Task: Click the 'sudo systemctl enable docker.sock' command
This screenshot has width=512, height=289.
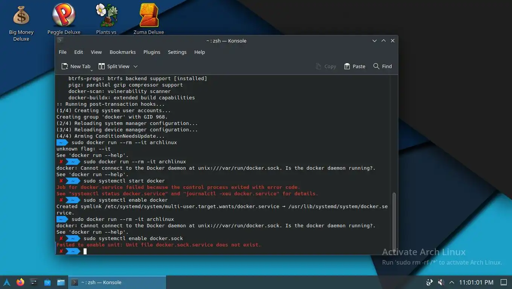Action: point(133,238)
